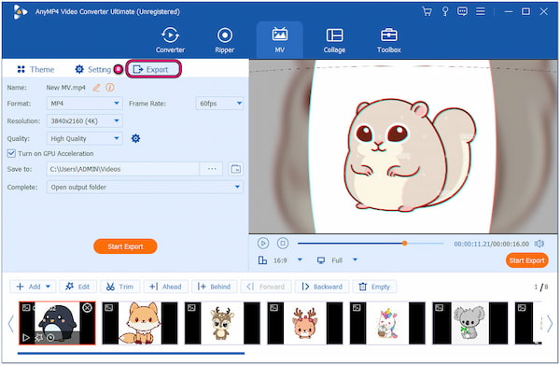Click the playback progress slider
The image size is (560, 365).
(x=371, y=244)
